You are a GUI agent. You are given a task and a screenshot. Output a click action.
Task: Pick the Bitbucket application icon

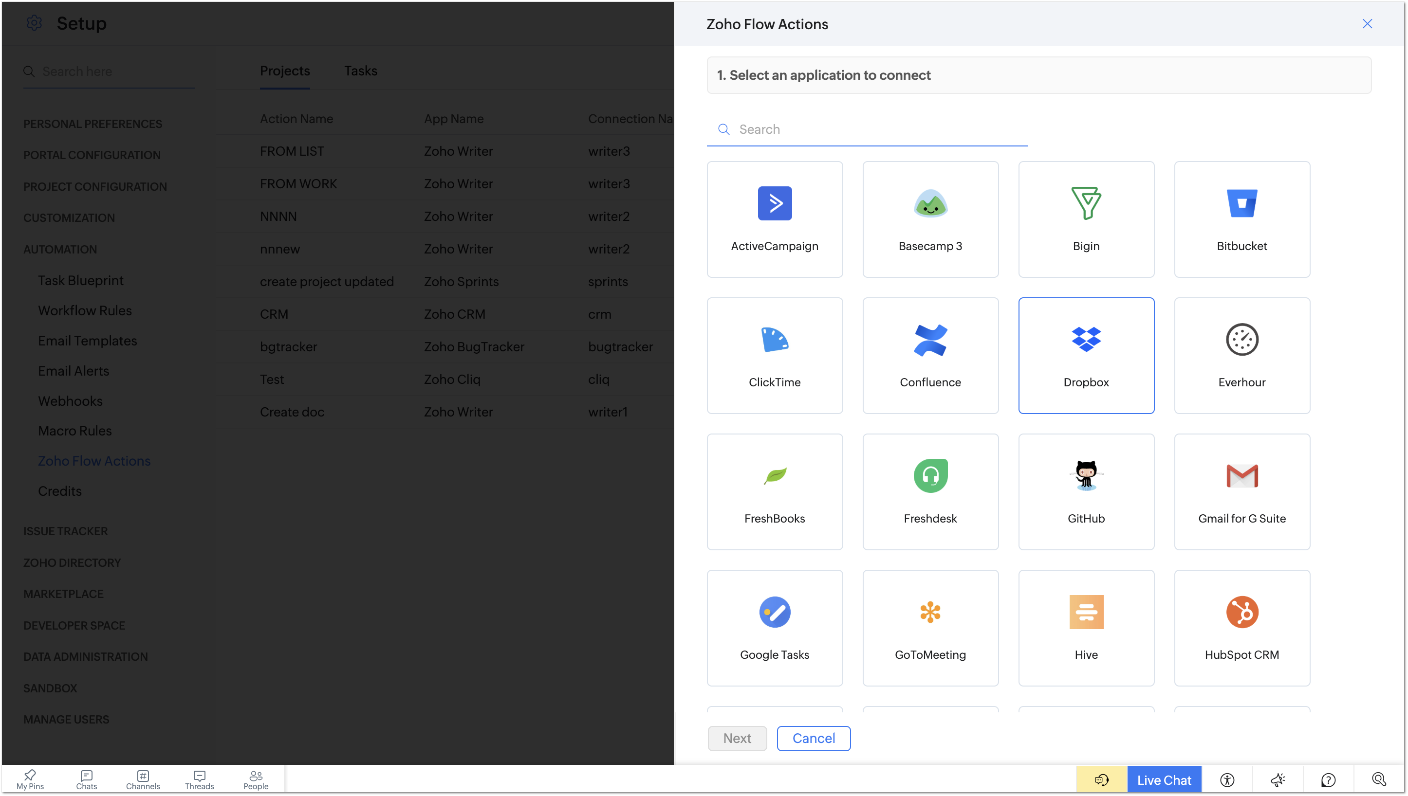pos(1241,203)
